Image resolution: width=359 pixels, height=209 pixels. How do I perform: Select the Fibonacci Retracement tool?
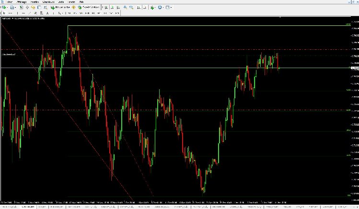pyautogui.click(x=41, y=13)
